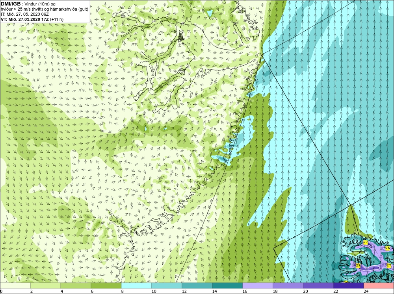Click the DMI/IGB title in legend box
Image resolution: width=394 pixels, height=294 pixels.
[x=11, y=4]
